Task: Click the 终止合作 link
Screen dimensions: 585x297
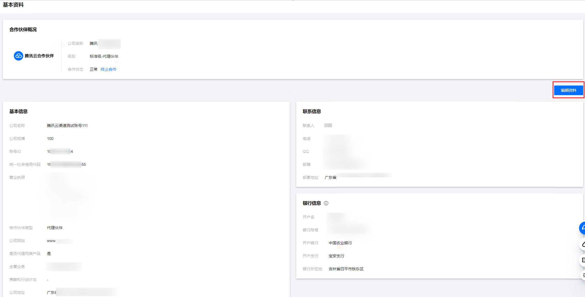Action: pyautogui.click(x=108, y=69)
